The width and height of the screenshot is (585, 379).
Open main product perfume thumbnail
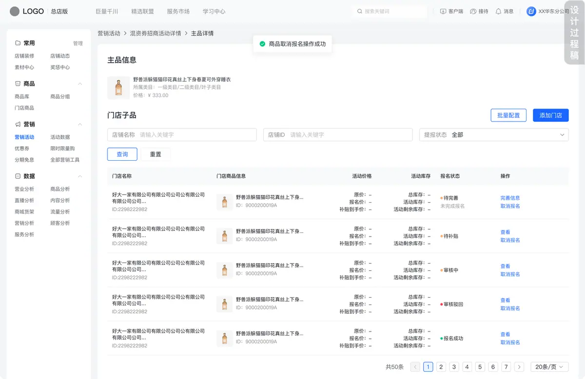(x=118, y=88)
